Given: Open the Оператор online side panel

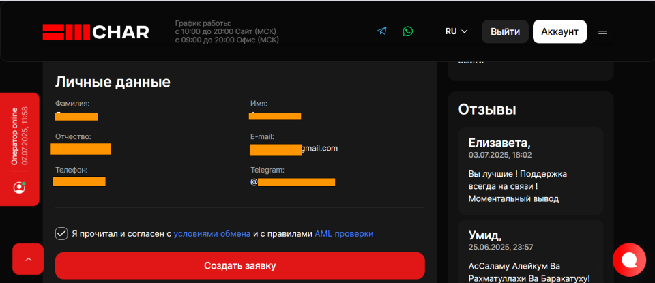Looking at the screenshot, I should [20, 149].
